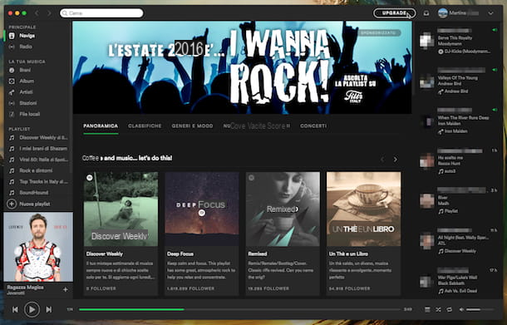
Task: Go forward with the right arrow
Action: pyautogui.click(x=49, y=13)
